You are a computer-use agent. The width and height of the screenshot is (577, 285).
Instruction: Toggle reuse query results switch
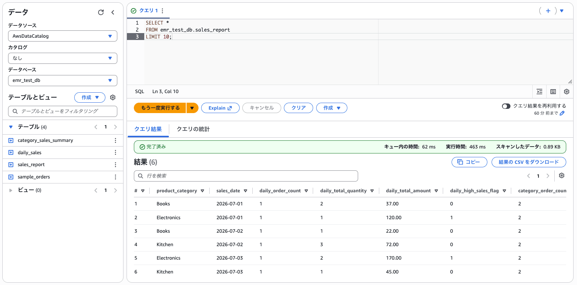506,106
